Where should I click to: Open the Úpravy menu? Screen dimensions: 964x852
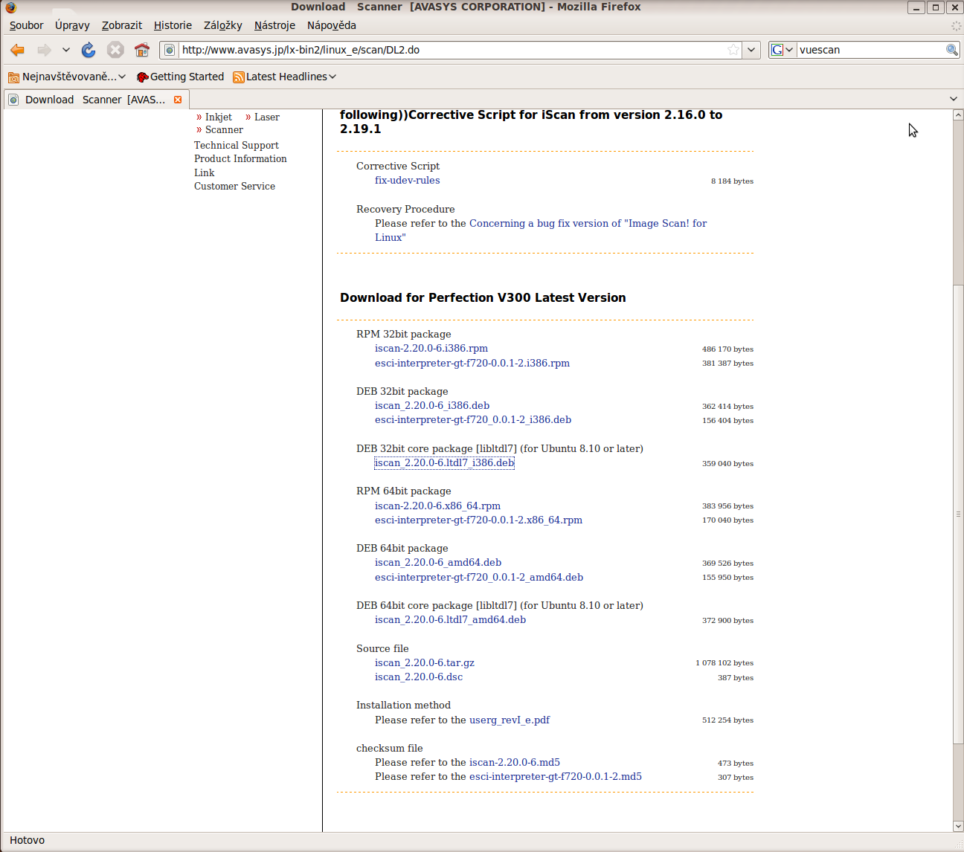[72, 25]
